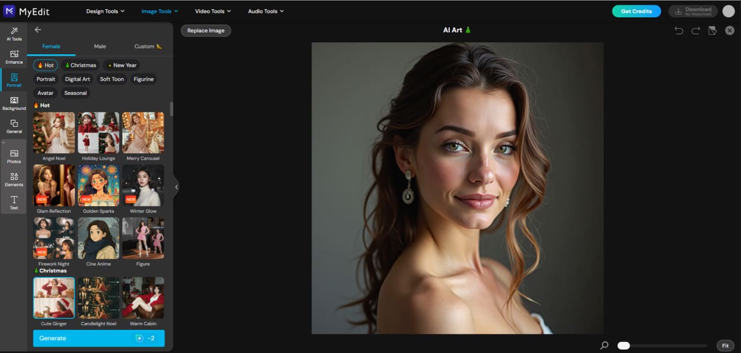Zoom with the magnifier icon near the slider

click(x=604, y=344)
